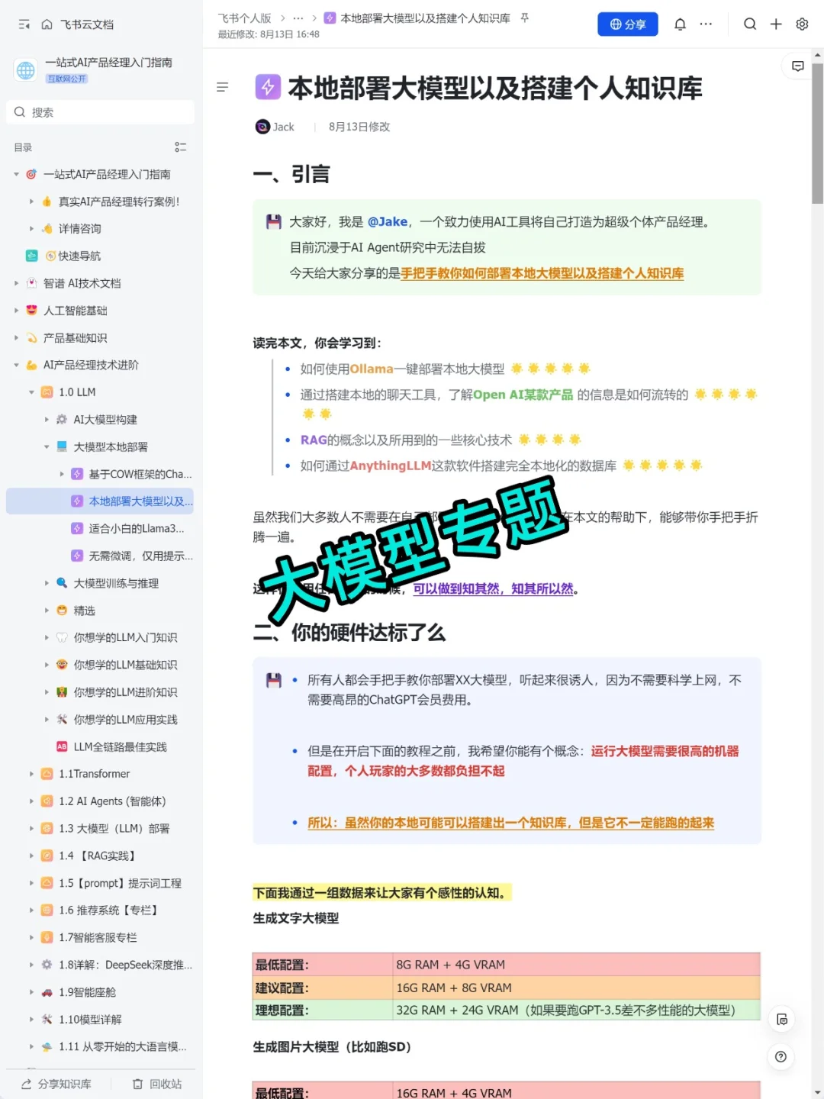Open the 飞书云文档 home icon
The image size is (824, 1099).
coord(47,24)
